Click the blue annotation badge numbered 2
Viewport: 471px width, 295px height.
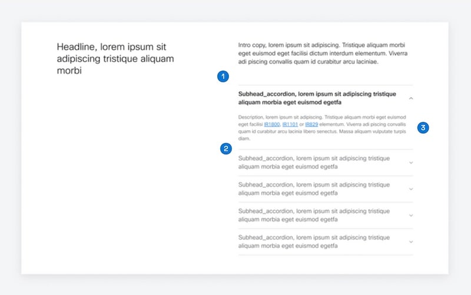tap(226, 148)
